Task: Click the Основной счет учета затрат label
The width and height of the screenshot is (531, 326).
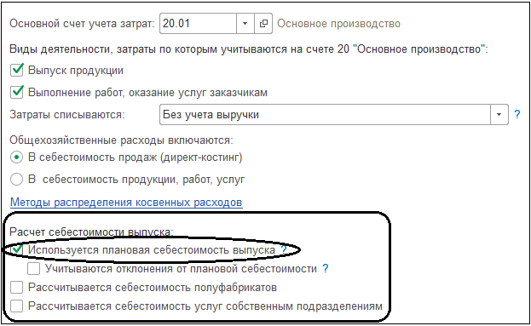Action: tap(82, 24)
